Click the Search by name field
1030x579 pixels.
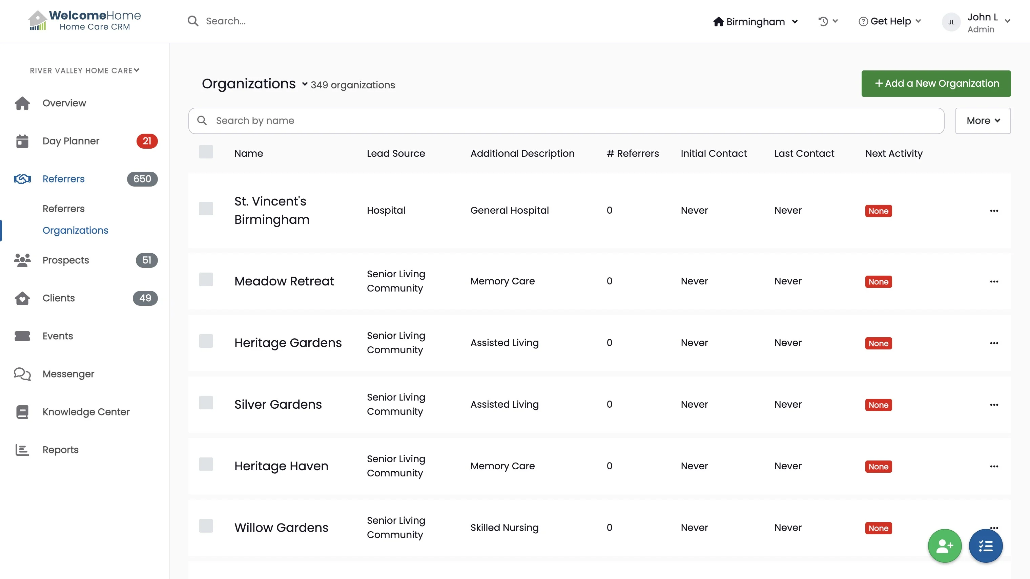click(566, 121)
